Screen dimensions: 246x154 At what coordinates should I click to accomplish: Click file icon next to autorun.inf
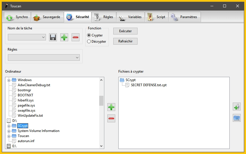click(14, 141)
